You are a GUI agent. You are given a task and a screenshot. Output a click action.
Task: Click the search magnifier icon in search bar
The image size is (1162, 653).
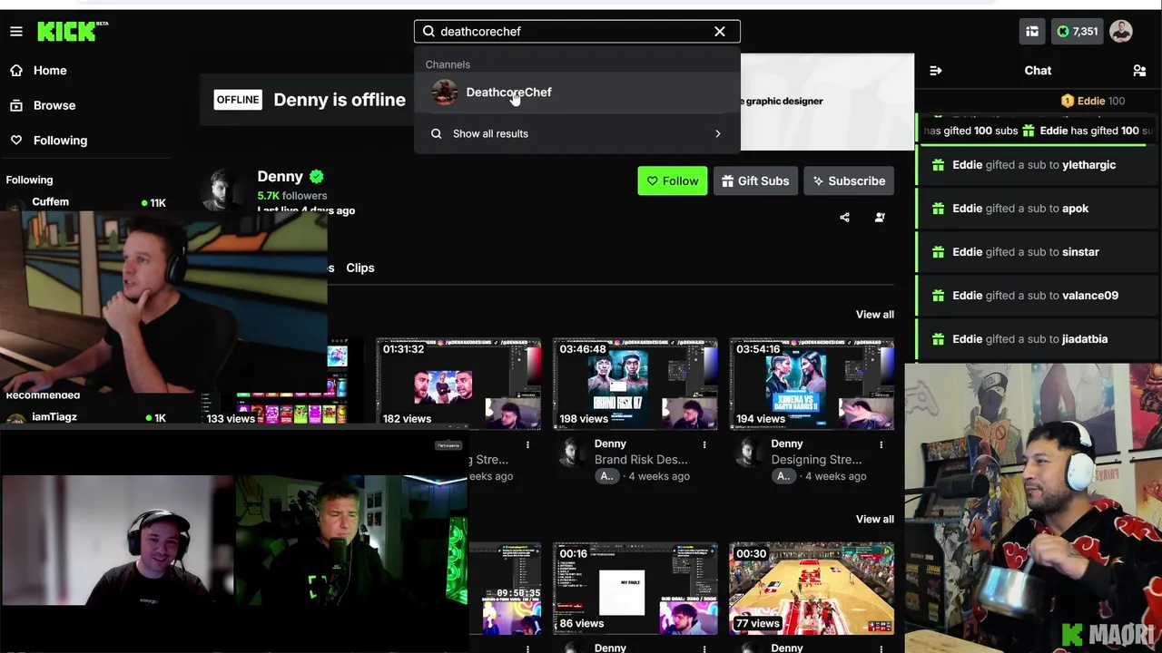428,32
